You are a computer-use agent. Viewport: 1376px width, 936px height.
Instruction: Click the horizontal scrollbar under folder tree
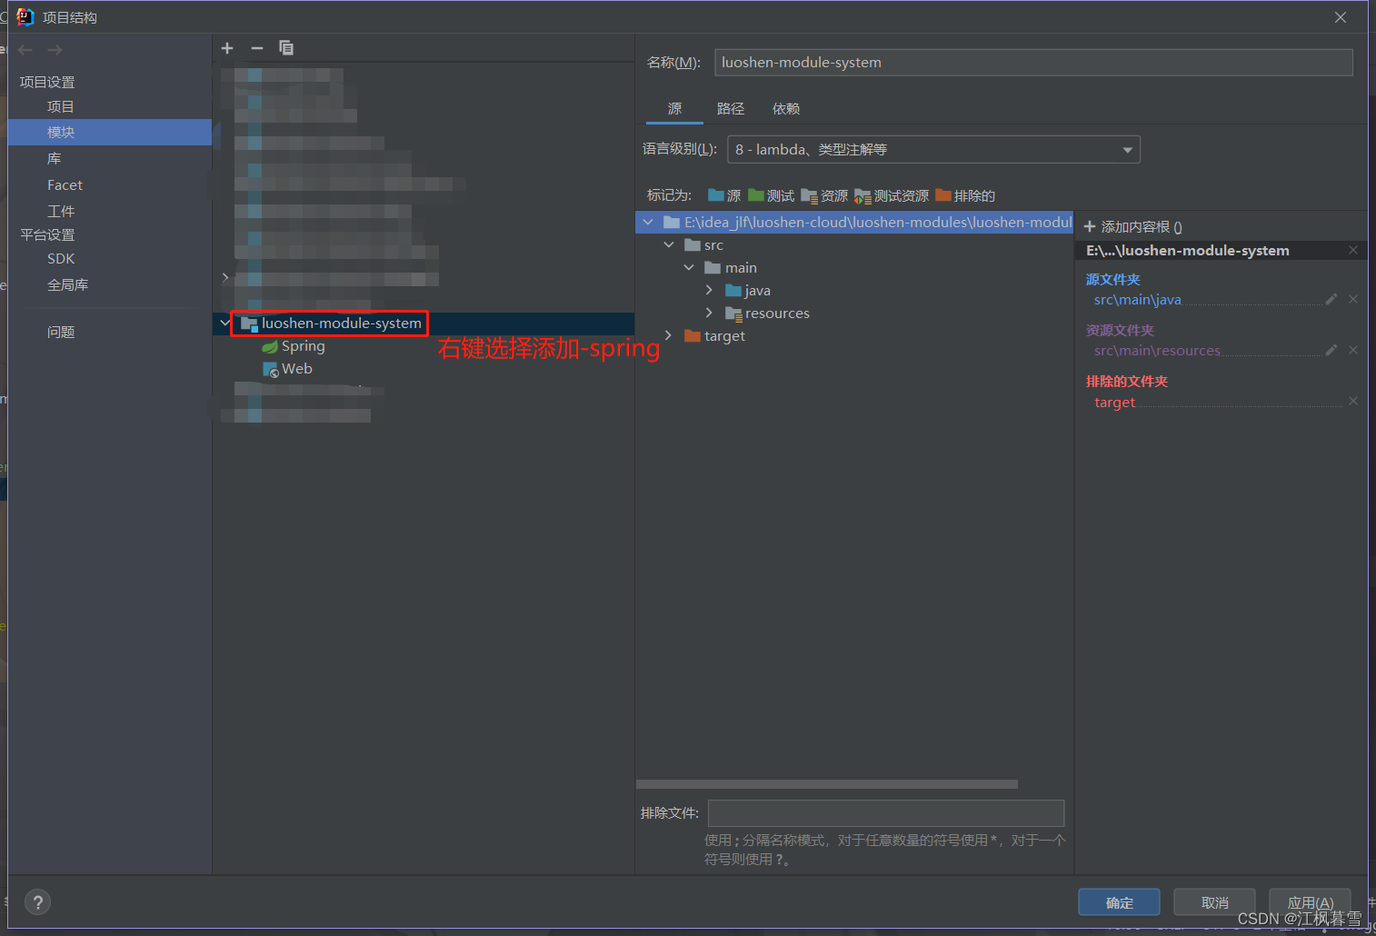pos(827,784)
